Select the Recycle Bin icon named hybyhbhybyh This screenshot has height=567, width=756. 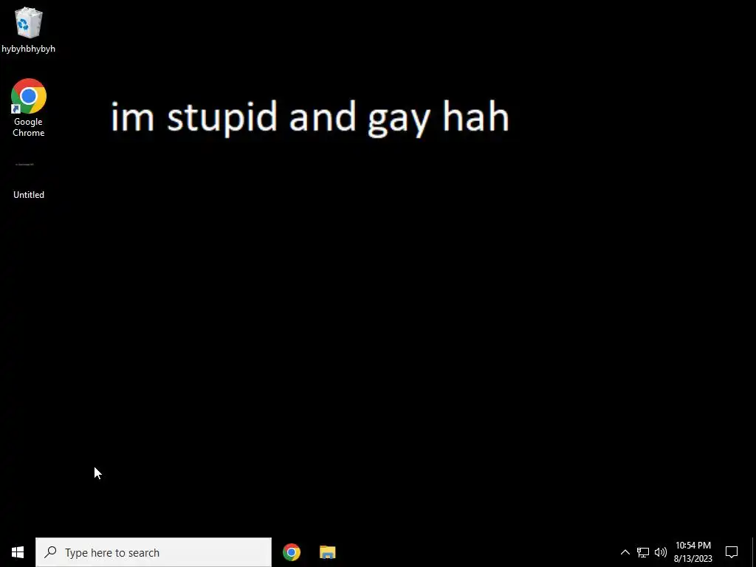[29, 29]
